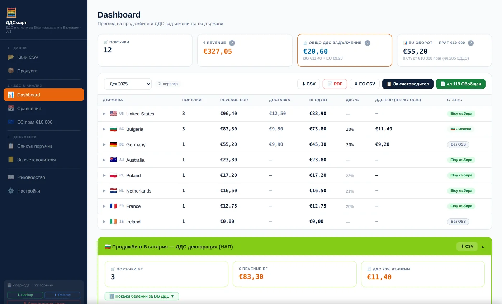Click the Смесено status badge for Bulgaria
502x304 pixels.
coord(461,129)
